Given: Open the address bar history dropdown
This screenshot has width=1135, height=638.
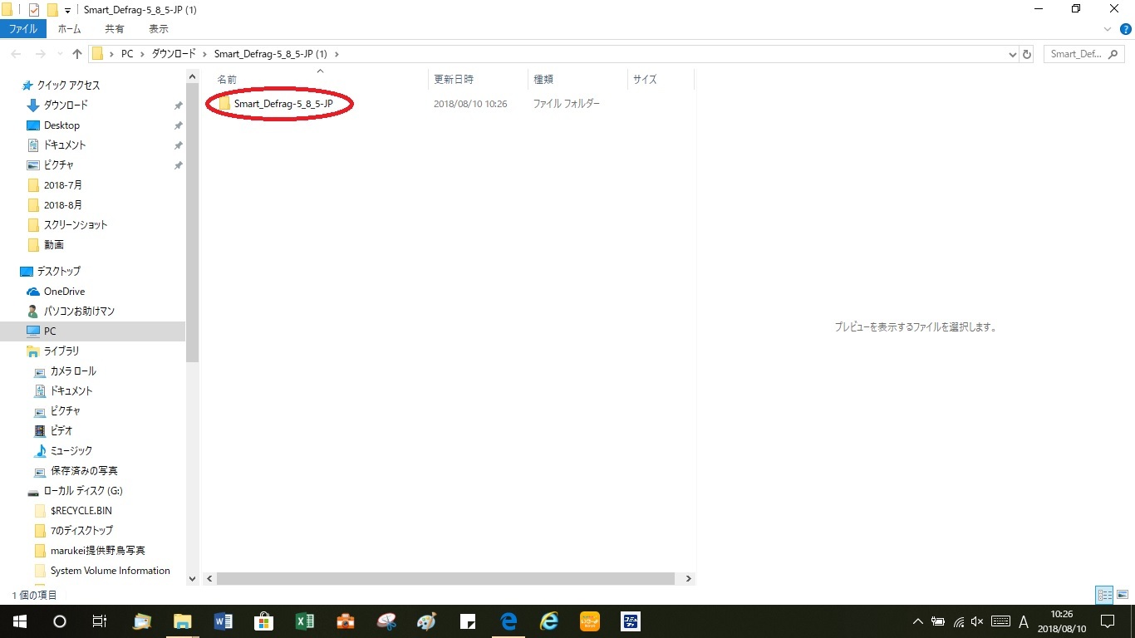Looking at the screenshot, I should click(x=1012, y=54).
